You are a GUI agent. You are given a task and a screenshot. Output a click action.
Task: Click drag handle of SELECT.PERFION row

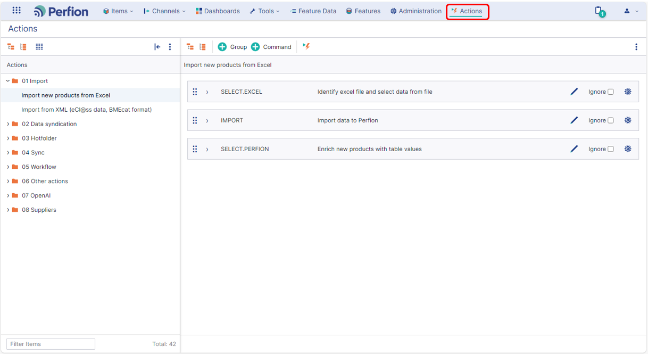point(195,149)
